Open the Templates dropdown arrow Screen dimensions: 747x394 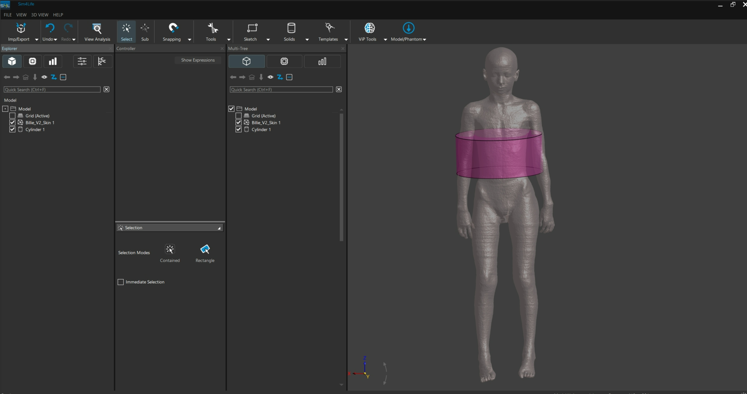(x=346, y=39)
